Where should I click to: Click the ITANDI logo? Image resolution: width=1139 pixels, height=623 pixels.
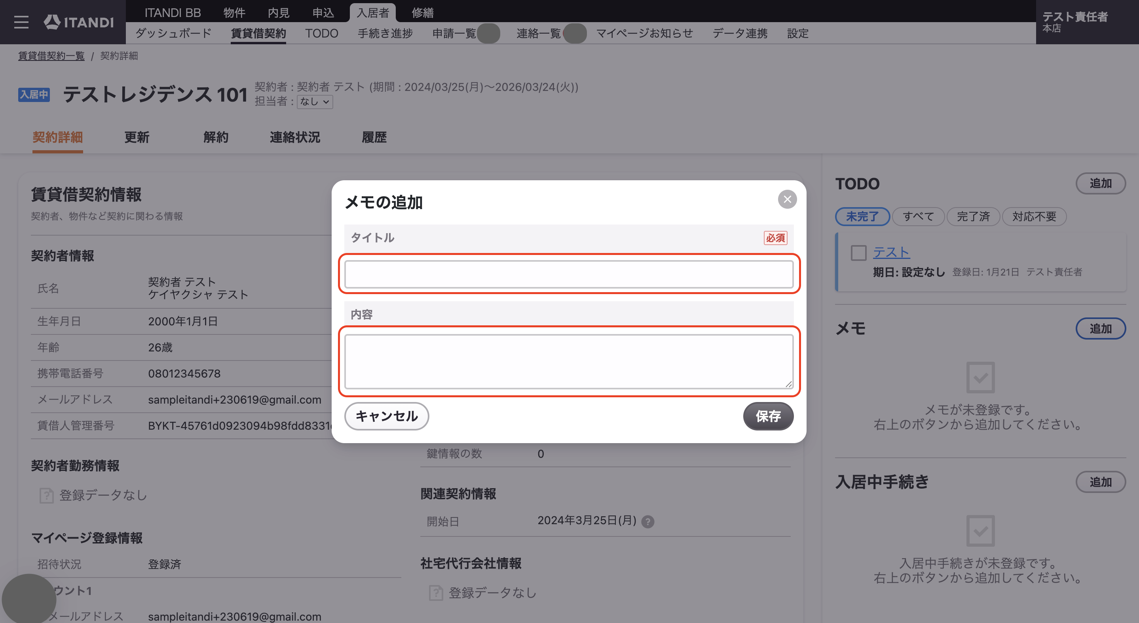click(79, 22)
